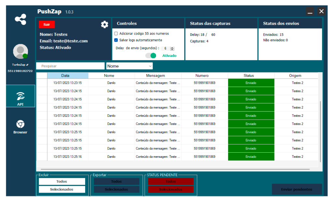This screenshot has height=201, width=333.
Task: Toggle the Ativado switch off
Action: [x=151, y=56]
